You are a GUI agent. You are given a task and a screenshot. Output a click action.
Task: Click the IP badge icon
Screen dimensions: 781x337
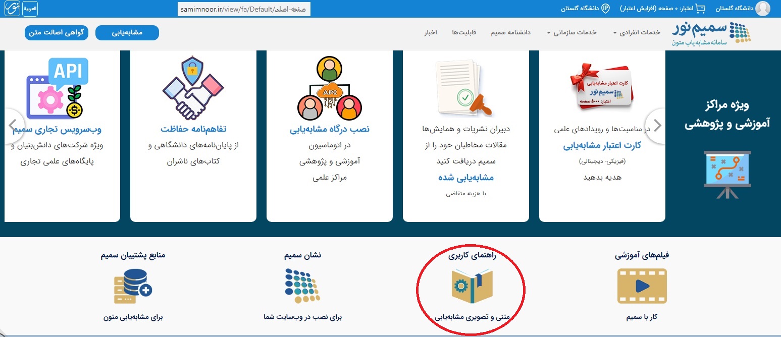(606, 9)
